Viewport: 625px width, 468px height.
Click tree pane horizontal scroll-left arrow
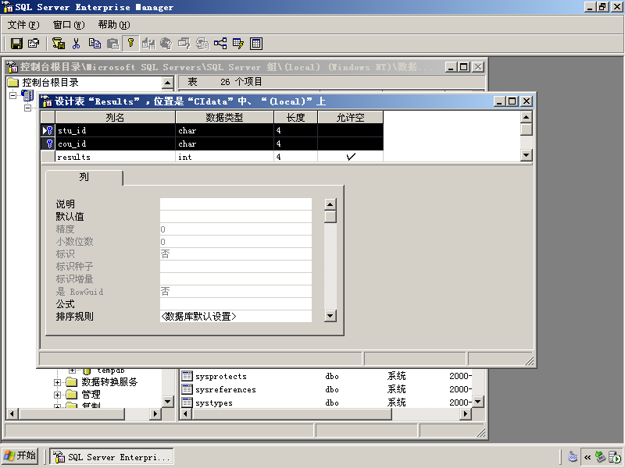12,414
